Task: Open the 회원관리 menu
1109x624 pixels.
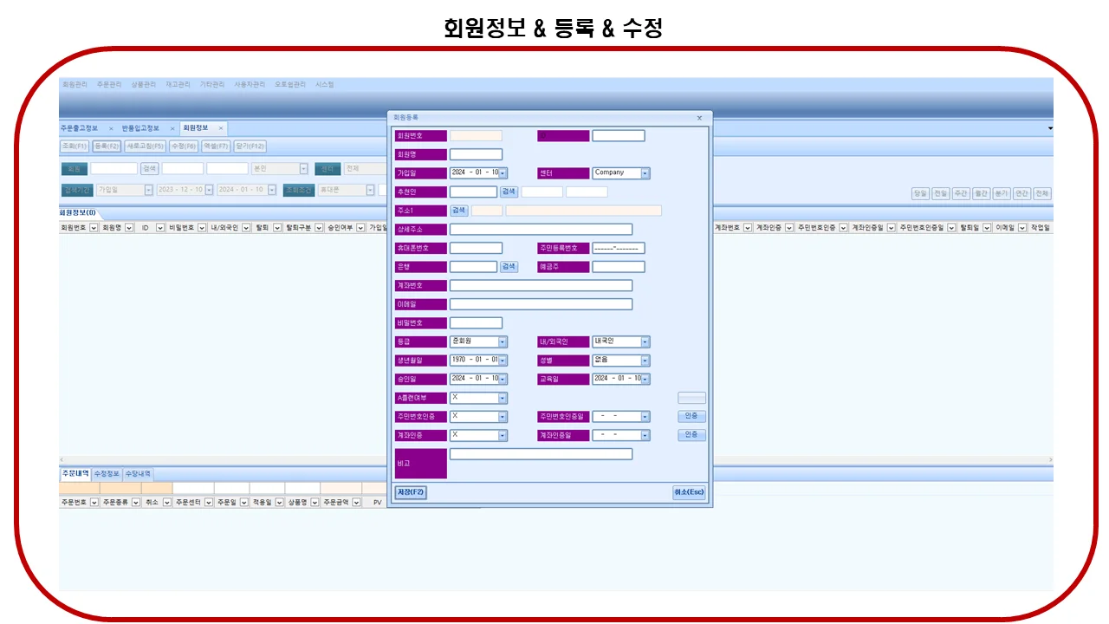Action: pyautogui.click(x=75, y=85)
